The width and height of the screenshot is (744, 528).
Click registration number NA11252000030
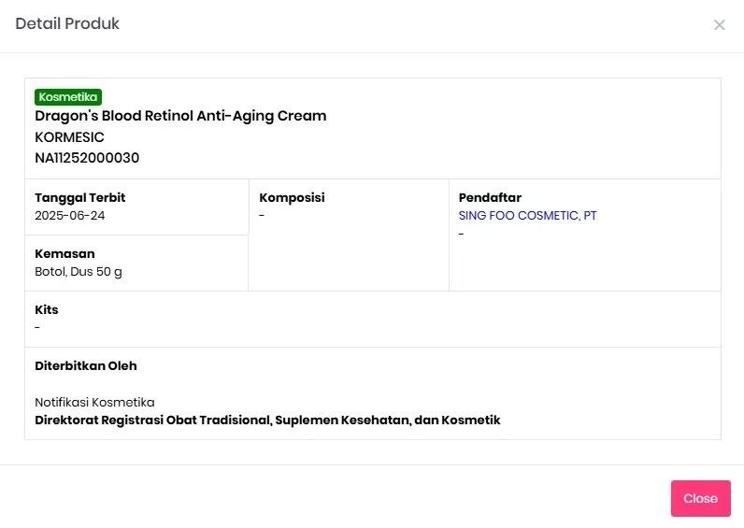coord(87,158)
